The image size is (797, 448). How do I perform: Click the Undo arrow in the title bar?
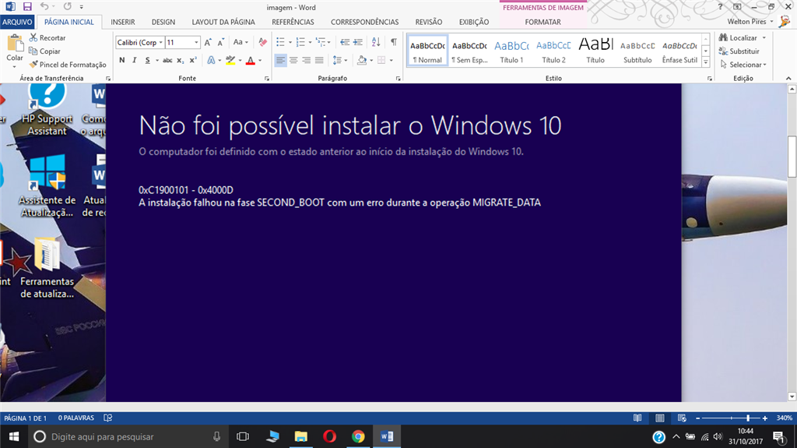tap(44, 6)
